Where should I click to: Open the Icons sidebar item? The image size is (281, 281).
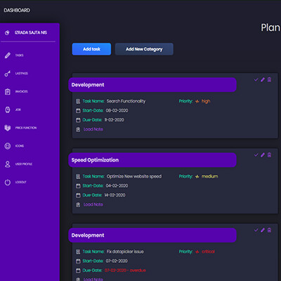[x=20, y=146]
